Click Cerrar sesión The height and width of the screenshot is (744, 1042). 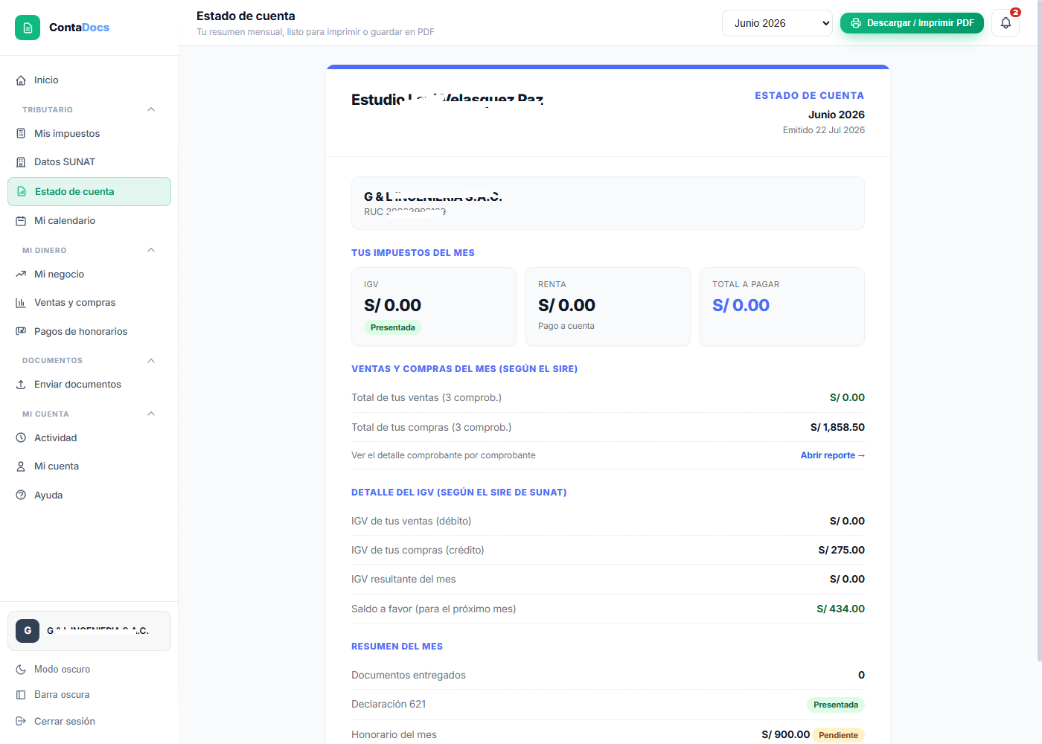tap(89, 722)
